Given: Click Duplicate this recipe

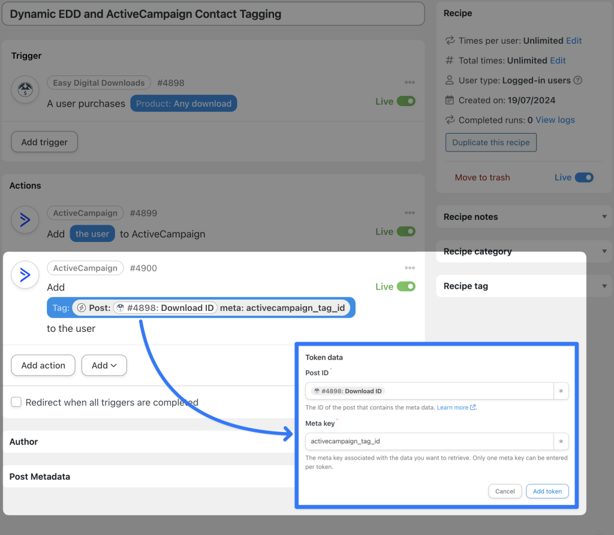Looking at the screenshot, I should [x=490, y=142].
